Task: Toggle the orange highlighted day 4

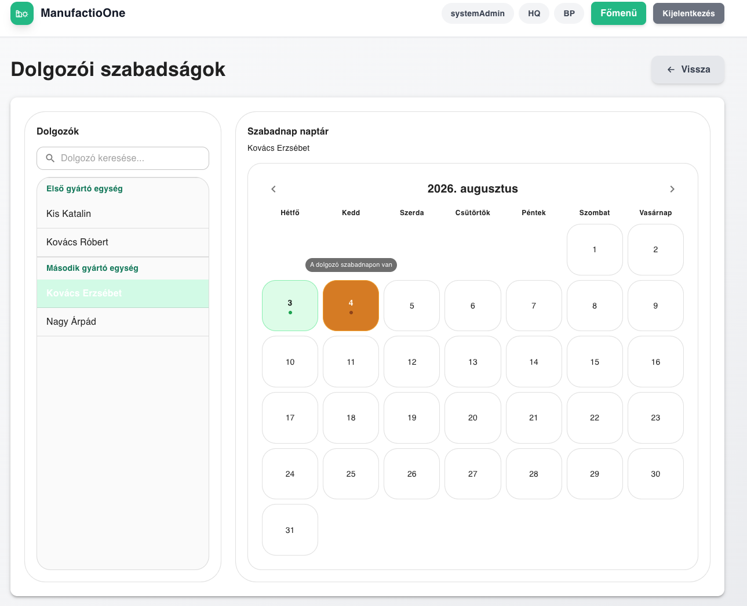Action: coord(351,306)
